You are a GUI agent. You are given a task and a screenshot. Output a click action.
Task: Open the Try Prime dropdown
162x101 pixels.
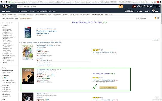140,12
